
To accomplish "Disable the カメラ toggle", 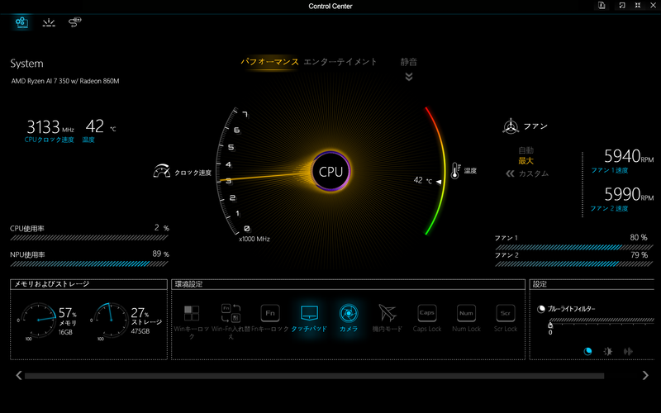I will pos(349,319).
